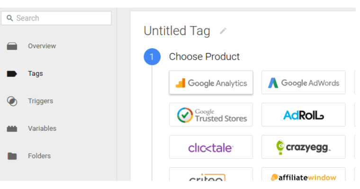Select the affiliatewindow product tile

(303, 174)
